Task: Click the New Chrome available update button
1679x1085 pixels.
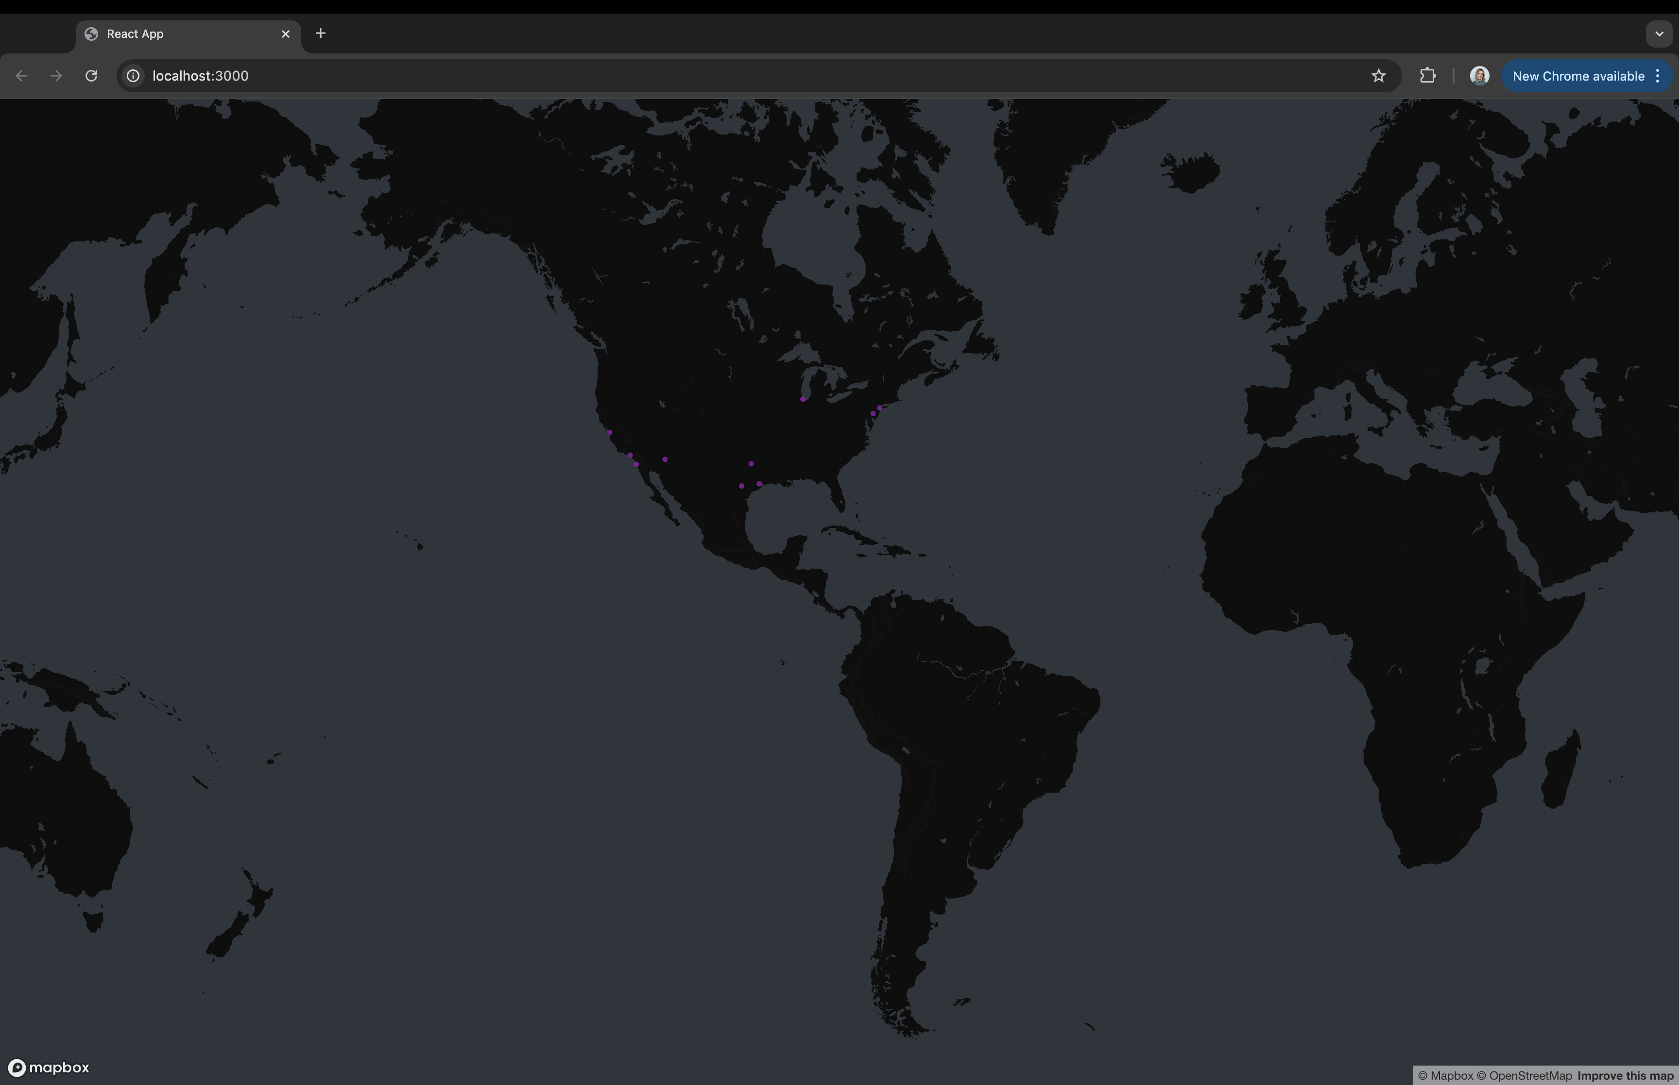Action: click(x=1578, y=75)
